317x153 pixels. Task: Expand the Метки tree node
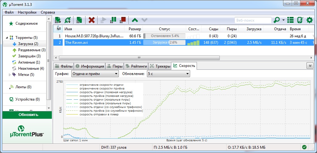click(10, 74)
